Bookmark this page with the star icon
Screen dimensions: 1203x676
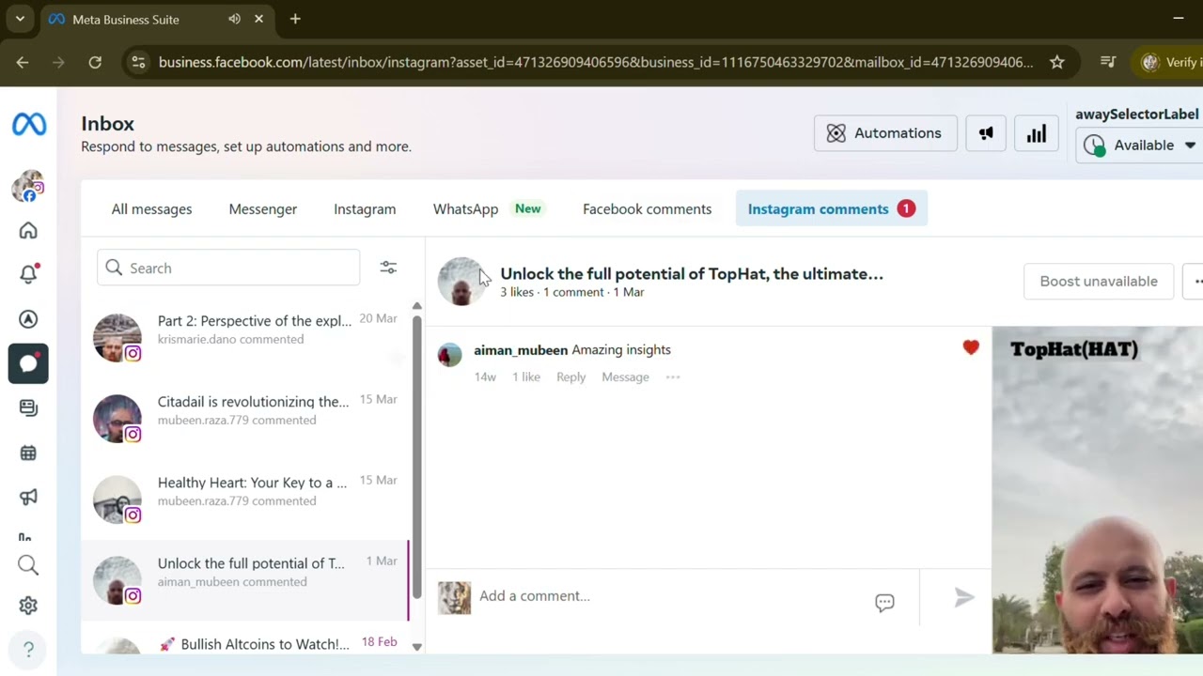(x=1057, y=62)
